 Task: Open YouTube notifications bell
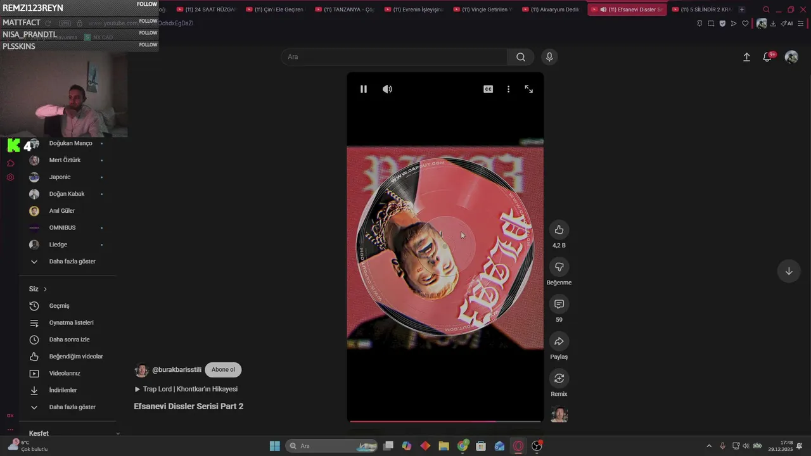coord(767,57)
